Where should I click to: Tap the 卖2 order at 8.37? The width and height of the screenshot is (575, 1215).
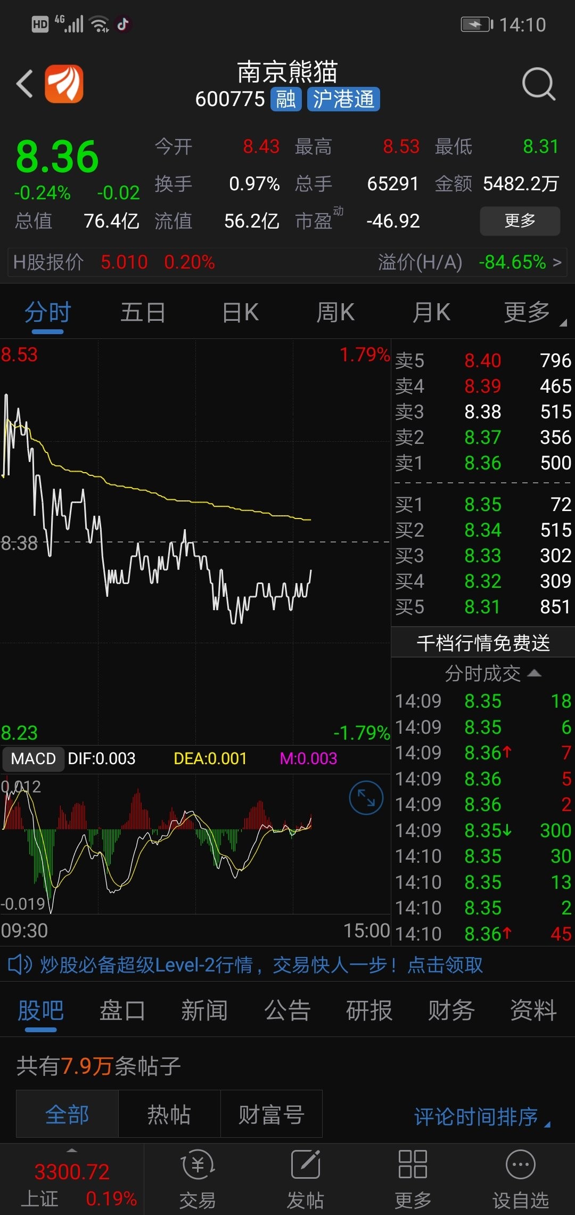(483, 438)
